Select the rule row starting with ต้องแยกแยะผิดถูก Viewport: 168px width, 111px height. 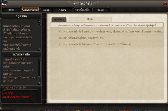107,25
